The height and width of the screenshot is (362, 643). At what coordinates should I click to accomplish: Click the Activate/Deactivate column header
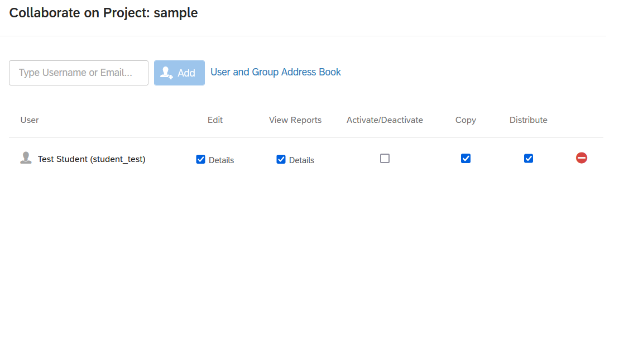pos(385,120)
